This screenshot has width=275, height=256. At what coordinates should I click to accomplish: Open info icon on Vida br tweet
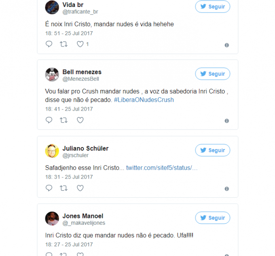(226, 45)
